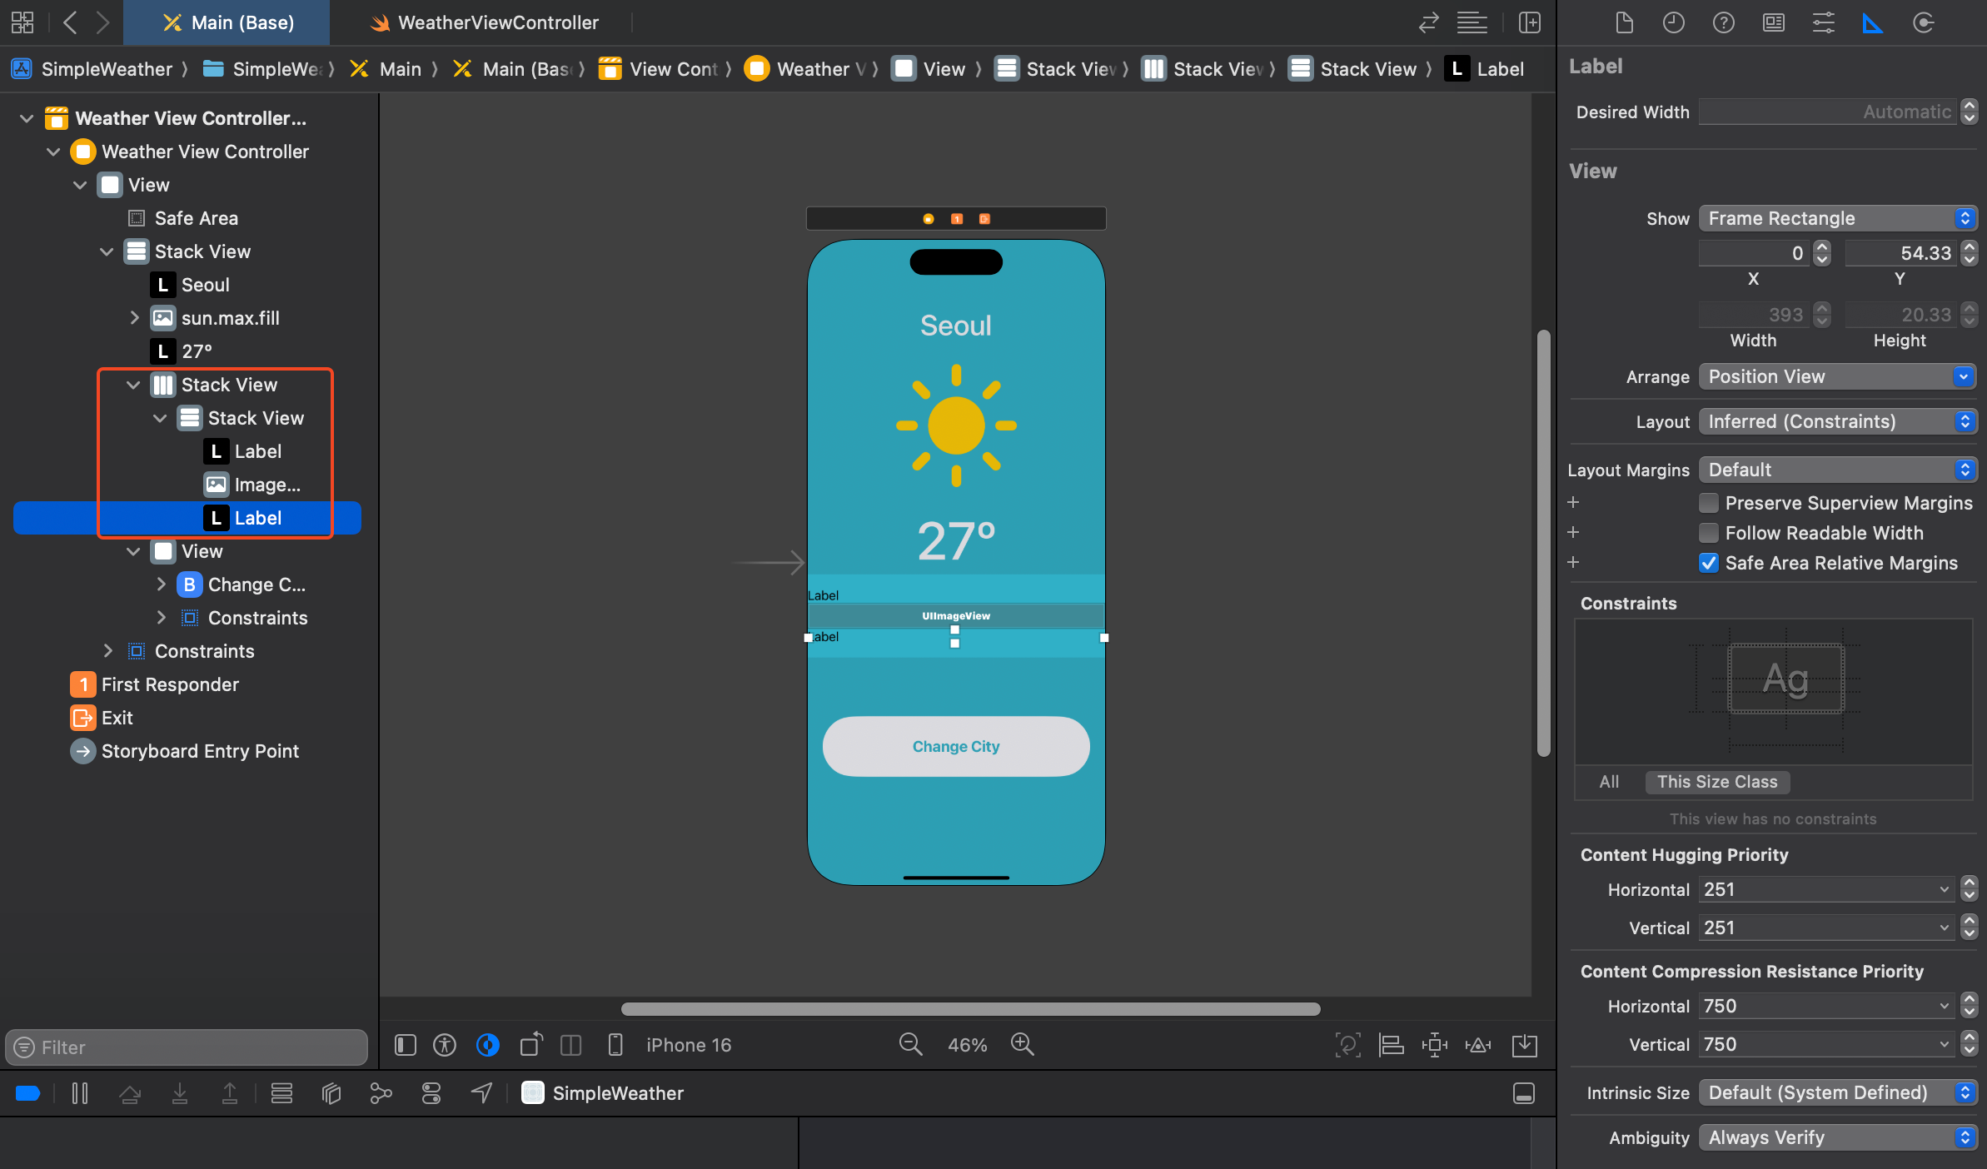Viewport: 1987px width, 1169px height.
Task: Open the File inspector icon
Action: click(1624, 22)
